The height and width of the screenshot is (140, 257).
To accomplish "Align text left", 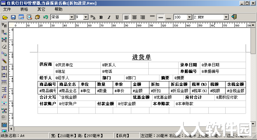I will (126, 17).
